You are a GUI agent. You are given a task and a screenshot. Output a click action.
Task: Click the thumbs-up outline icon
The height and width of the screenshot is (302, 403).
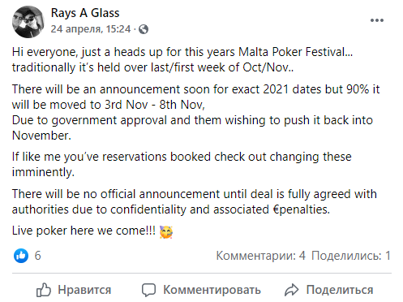pyautogui.click(x=44, y=290)
